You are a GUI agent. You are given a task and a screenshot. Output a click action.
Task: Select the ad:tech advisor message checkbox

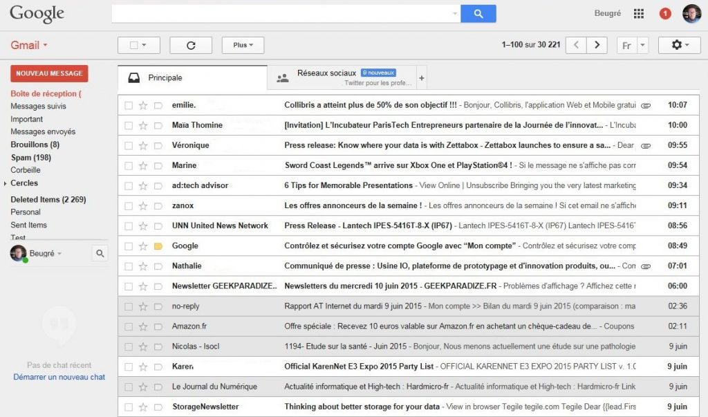click(129, 186)
